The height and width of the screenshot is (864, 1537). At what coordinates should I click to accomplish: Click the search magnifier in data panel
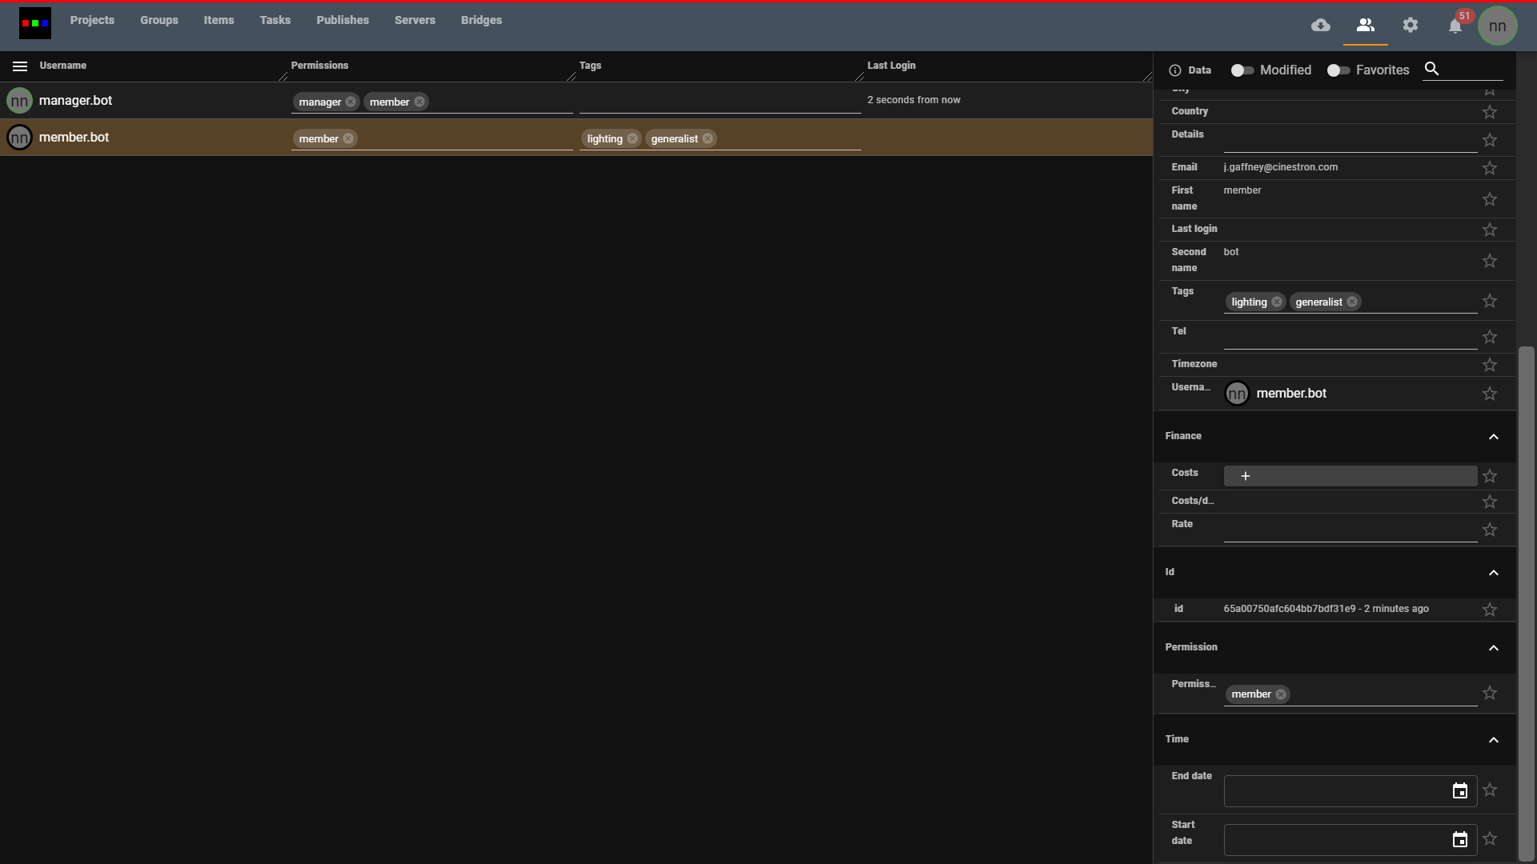[x=1432, y=70]
